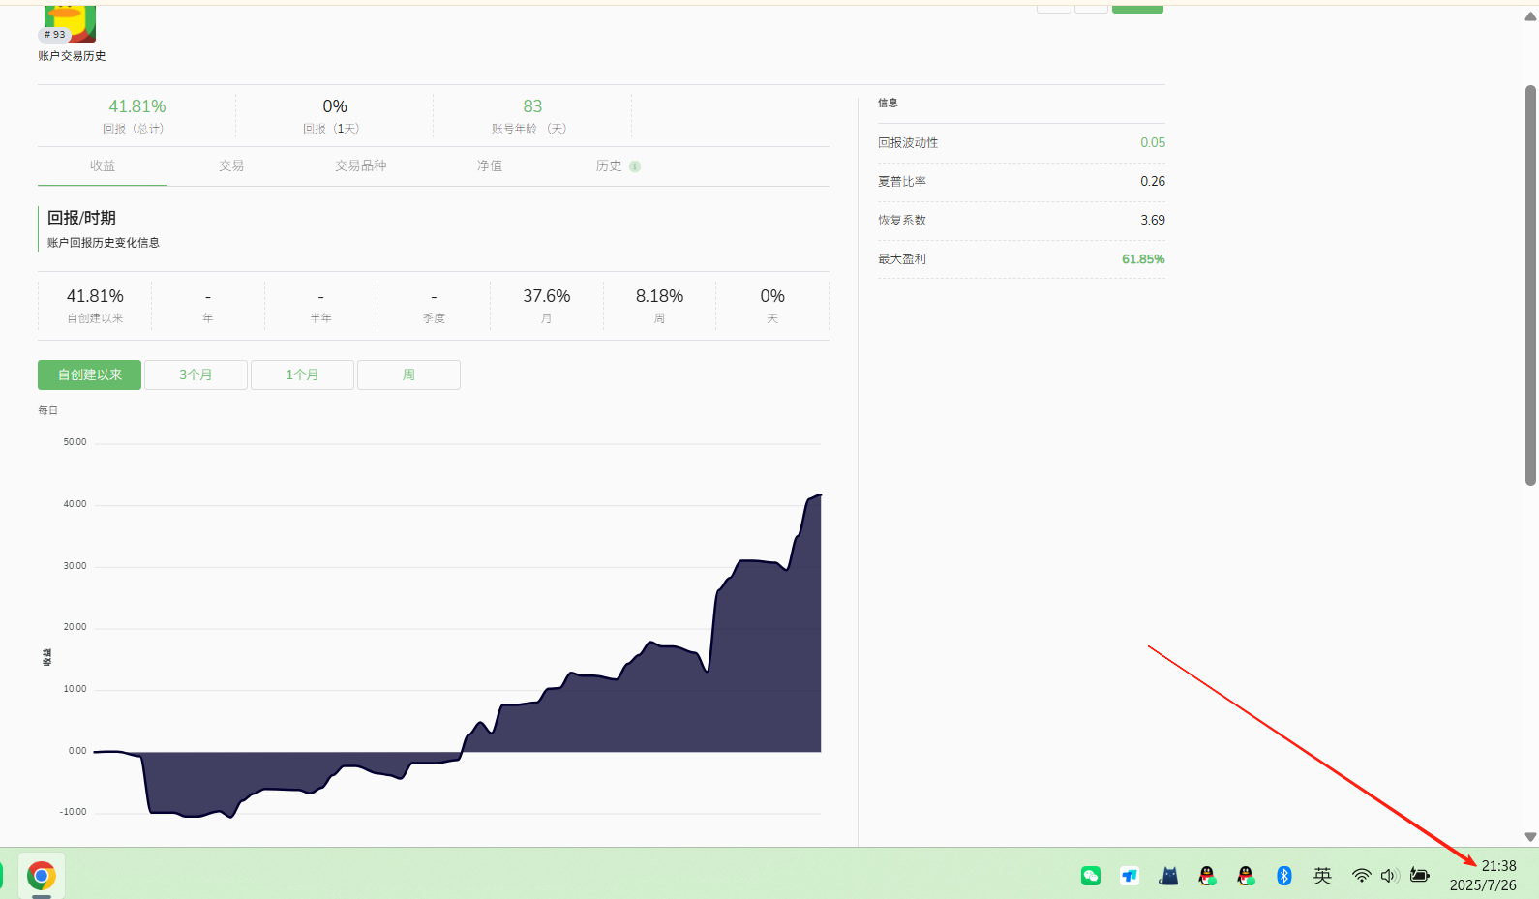
Task: Select the 3个月 range button
Action: (x=196, y=375)
